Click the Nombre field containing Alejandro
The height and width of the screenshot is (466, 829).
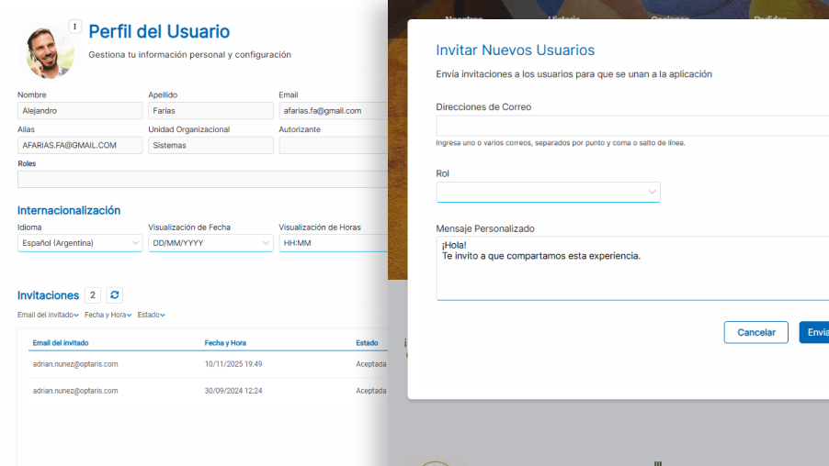click(x=80, y=111)
